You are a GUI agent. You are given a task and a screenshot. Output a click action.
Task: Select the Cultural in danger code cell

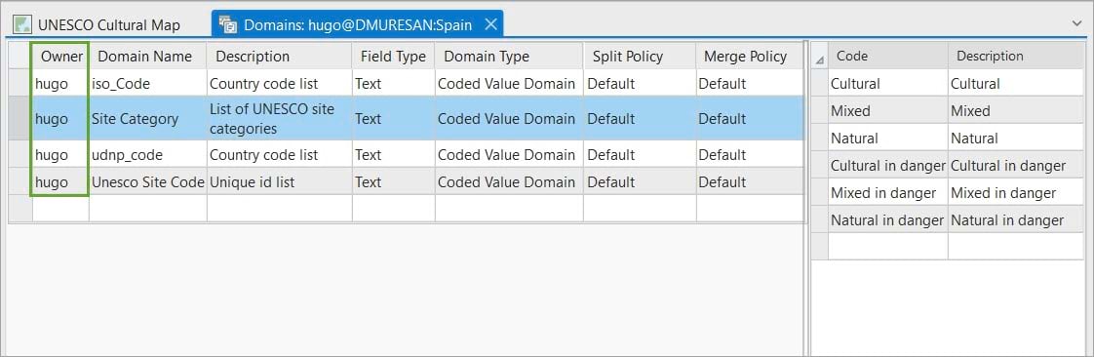(x=887, y=166)
